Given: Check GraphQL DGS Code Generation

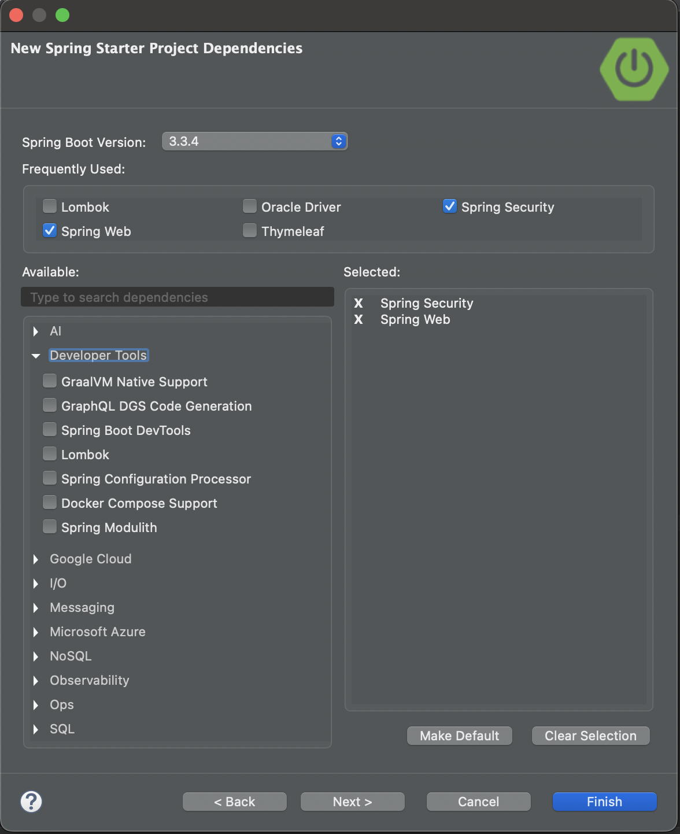Looking at the screenshot, I should pos(50,405).
